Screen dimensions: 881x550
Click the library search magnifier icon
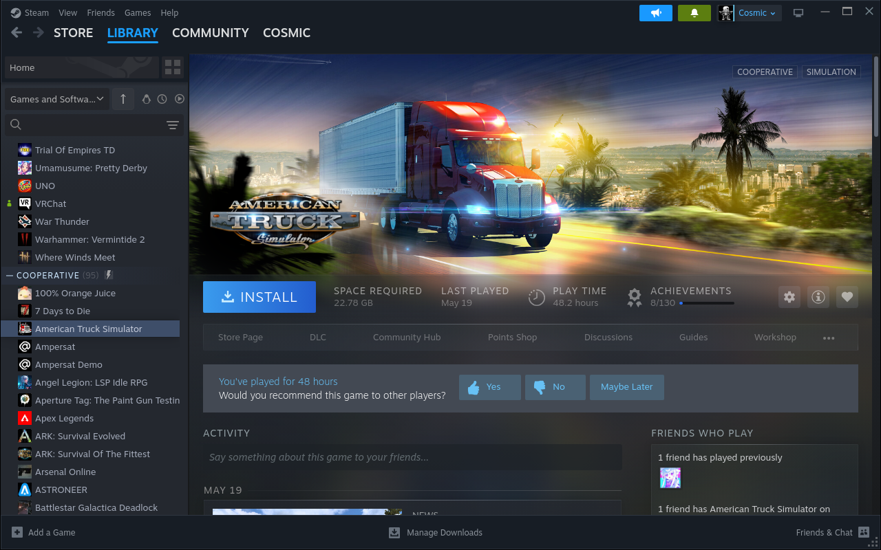coord(16,124)
